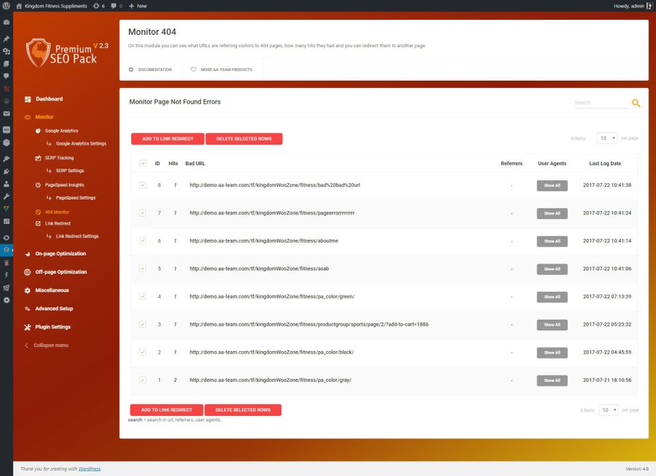Screen dimensions: 656x476
Task: Click the Plugin Settings wrench icon
Action: click(28, 327)
